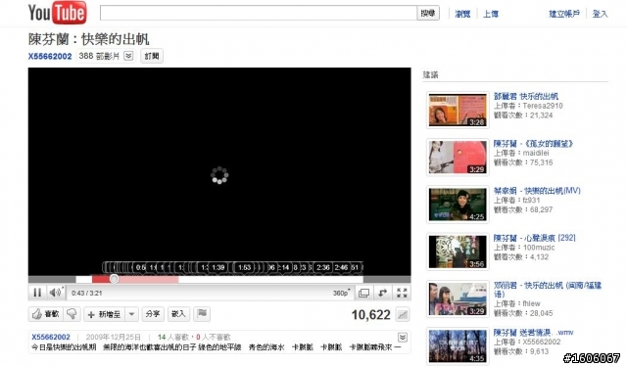Open the 360p quality selector

tap(341, 294)
